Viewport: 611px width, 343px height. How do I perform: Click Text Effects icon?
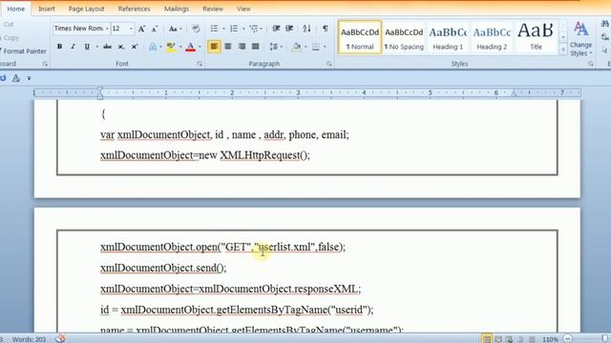153,47
